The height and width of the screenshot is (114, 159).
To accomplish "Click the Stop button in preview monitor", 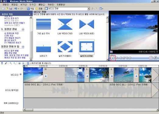I will 117,58.
